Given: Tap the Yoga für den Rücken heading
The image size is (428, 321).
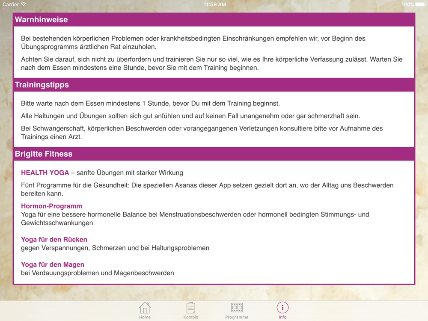Looking at the screenshot, I should pos(54,239).
